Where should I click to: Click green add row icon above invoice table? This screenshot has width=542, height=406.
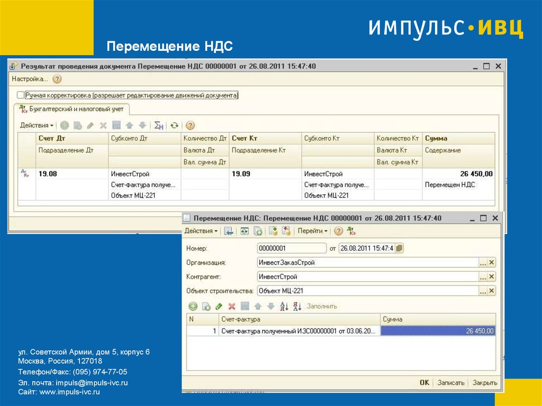pos(193,306)
